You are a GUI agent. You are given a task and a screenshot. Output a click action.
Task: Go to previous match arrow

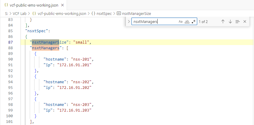pos(223,22)
